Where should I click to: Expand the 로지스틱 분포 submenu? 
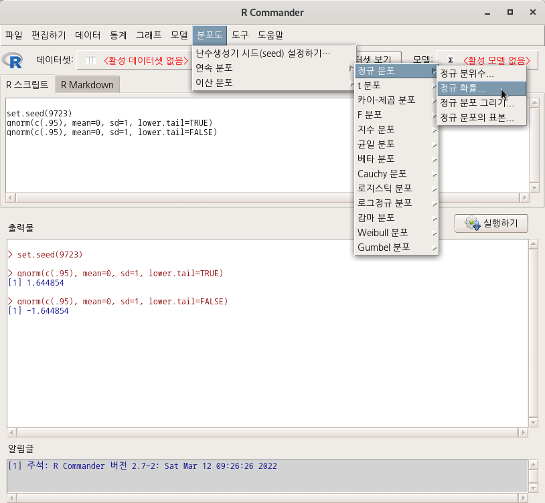[x=396, y=189]
